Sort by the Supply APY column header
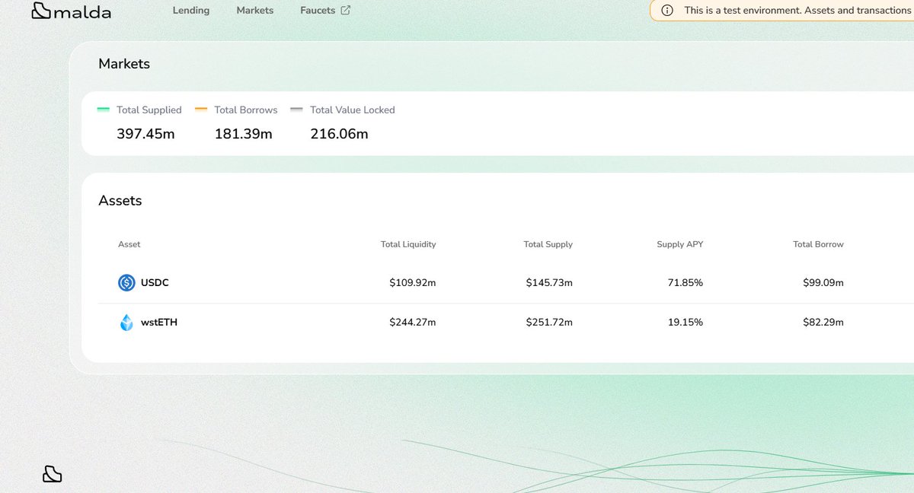 click(x=679, y=244)
